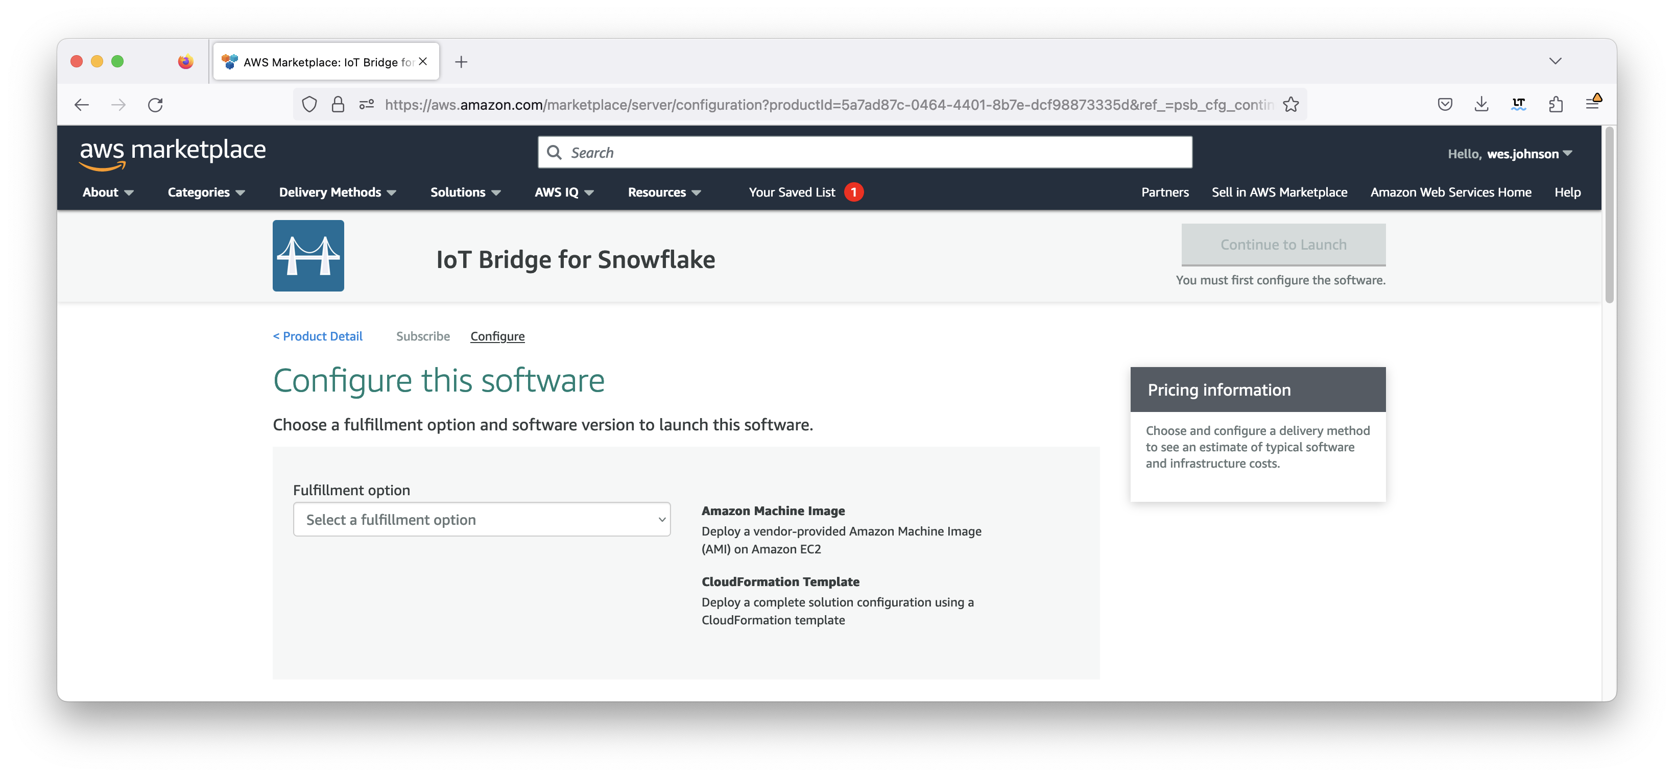1674x777 pixels.
Task: Click the browser URL address bar
Action: pyautogui.click(x=828, y=105)
